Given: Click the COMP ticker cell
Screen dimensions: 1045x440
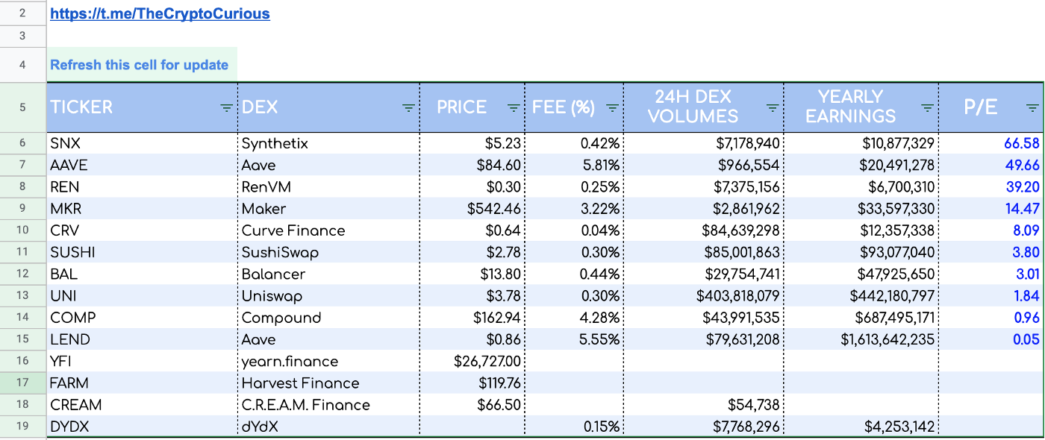Looking at the screenshot, I should point(142,318).
